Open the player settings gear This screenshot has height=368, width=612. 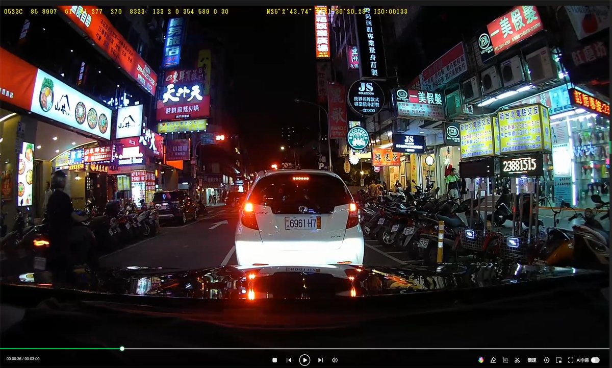click(547, 360)
